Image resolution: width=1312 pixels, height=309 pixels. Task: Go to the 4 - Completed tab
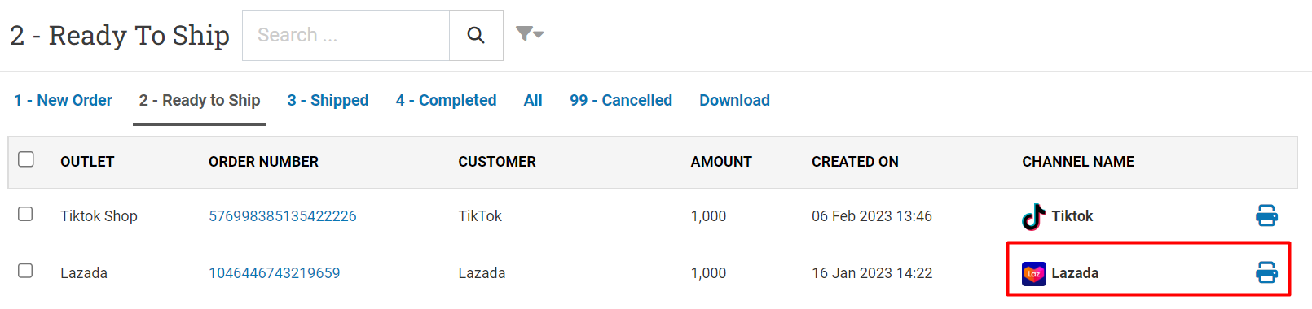[x=446, y=100]
